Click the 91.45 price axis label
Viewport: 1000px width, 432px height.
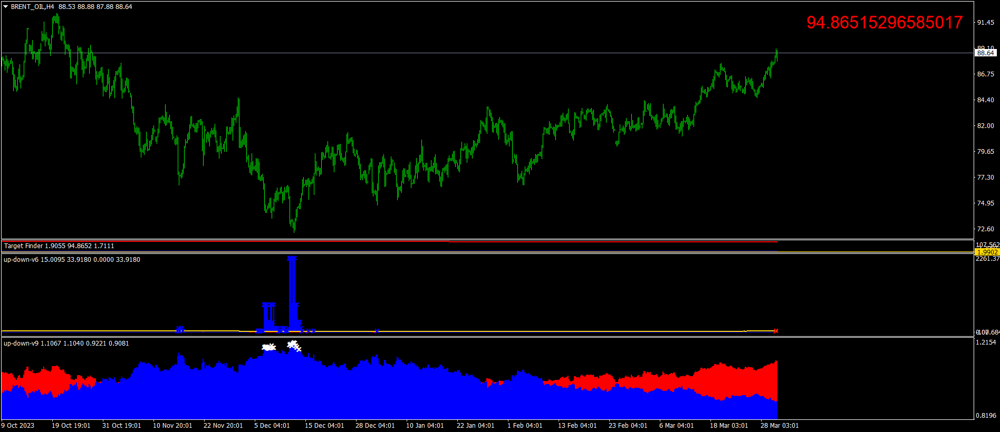pyautogui.click(x=985, y=23)
